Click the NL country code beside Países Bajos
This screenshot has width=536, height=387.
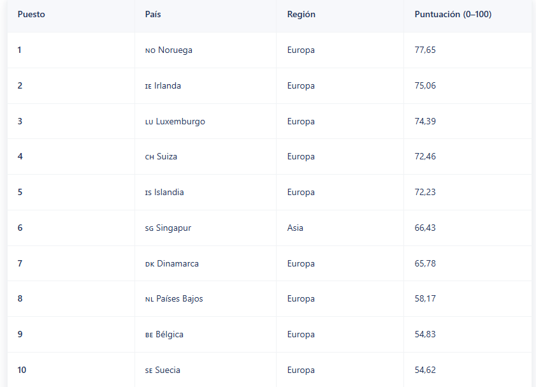coord(149,299)
